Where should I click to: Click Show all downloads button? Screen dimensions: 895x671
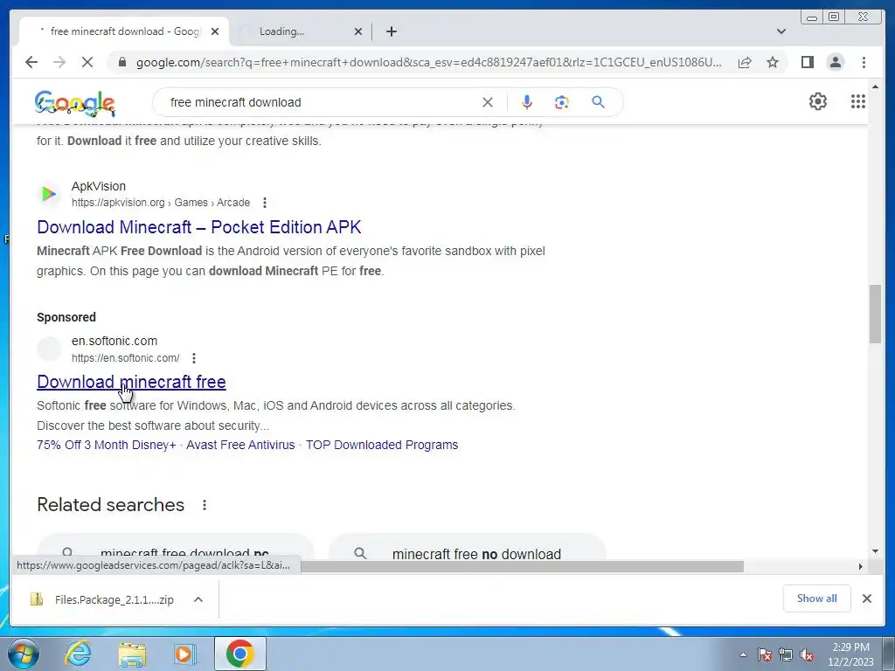[817, 598]
